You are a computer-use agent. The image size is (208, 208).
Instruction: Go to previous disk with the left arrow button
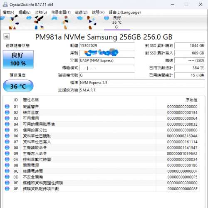7,37
